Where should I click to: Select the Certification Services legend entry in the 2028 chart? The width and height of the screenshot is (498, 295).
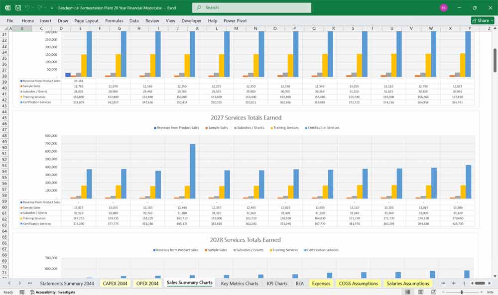pos(321,250)
